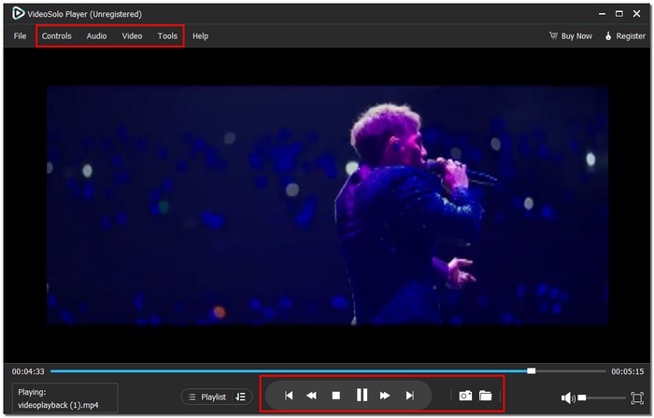Stop the video with the square button
Screen dimensions: 654x418
[336, 396]
